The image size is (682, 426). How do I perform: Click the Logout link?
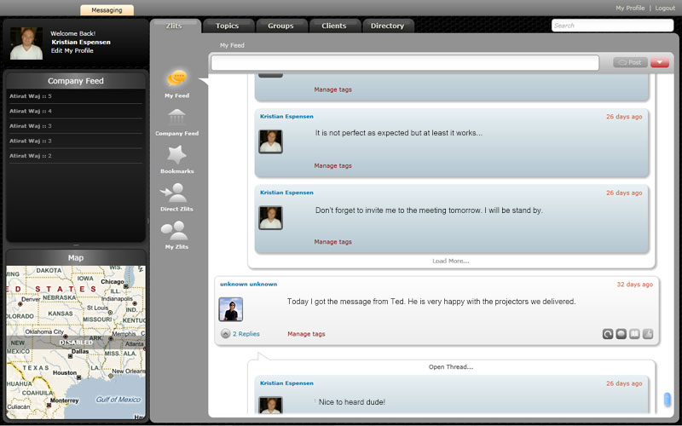point(665,8)
